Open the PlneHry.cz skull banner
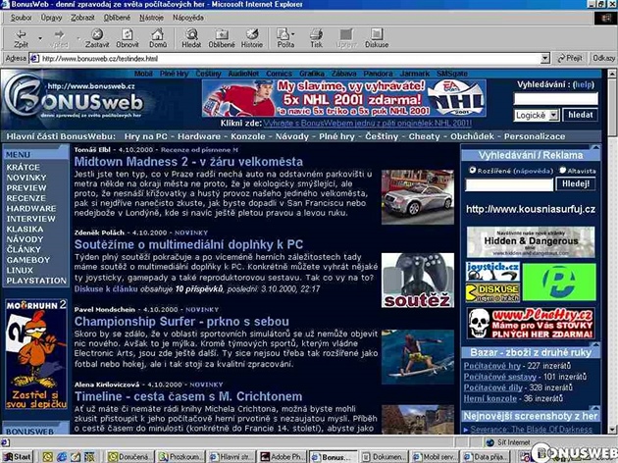The width and height of the screenshot is (618, 463). (x=531, y=324)
